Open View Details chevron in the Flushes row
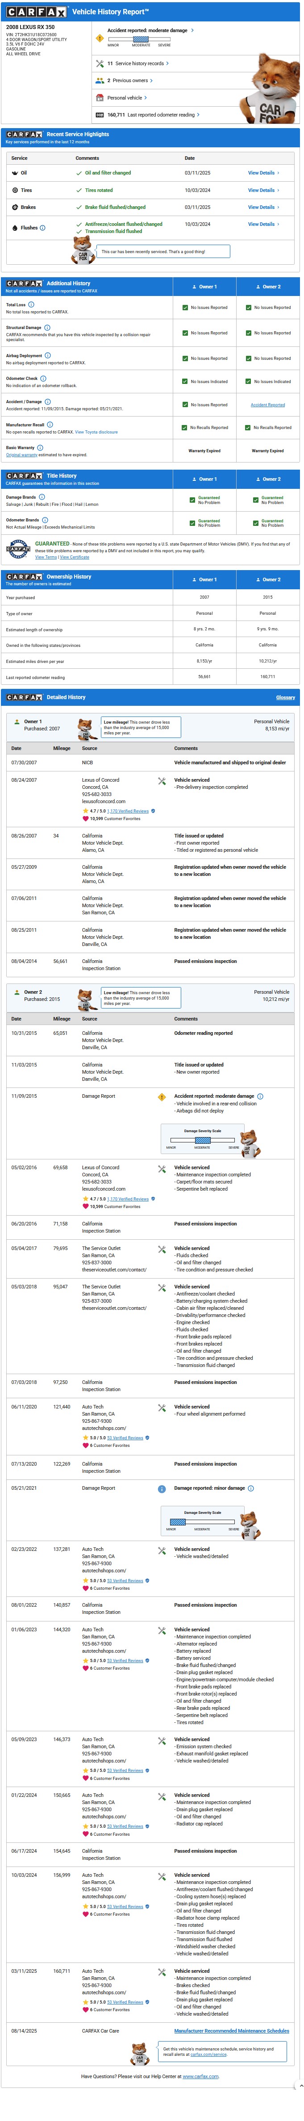 tap(279, 224)
